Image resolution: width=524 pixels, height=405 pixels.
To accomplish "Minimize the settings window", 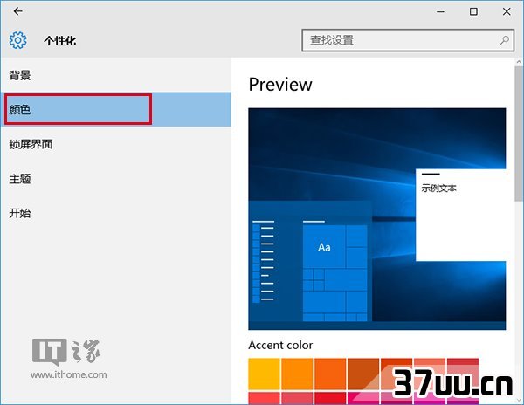I will click(441, 11).
